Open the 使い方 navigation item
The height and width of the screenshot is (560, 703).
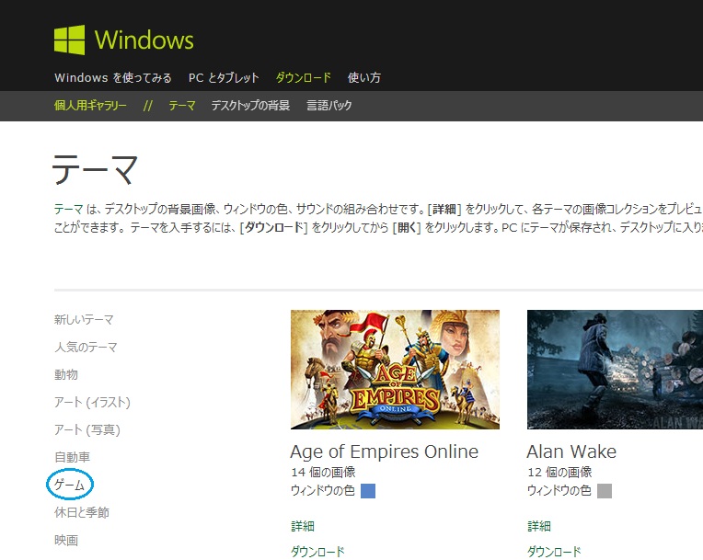(x=364, y=78)
